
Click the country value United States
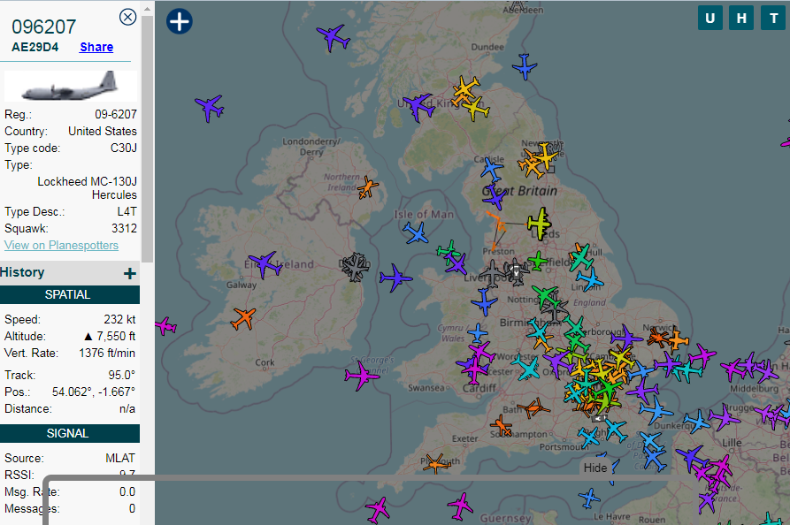pyautogui.click(x=103, y=131)
